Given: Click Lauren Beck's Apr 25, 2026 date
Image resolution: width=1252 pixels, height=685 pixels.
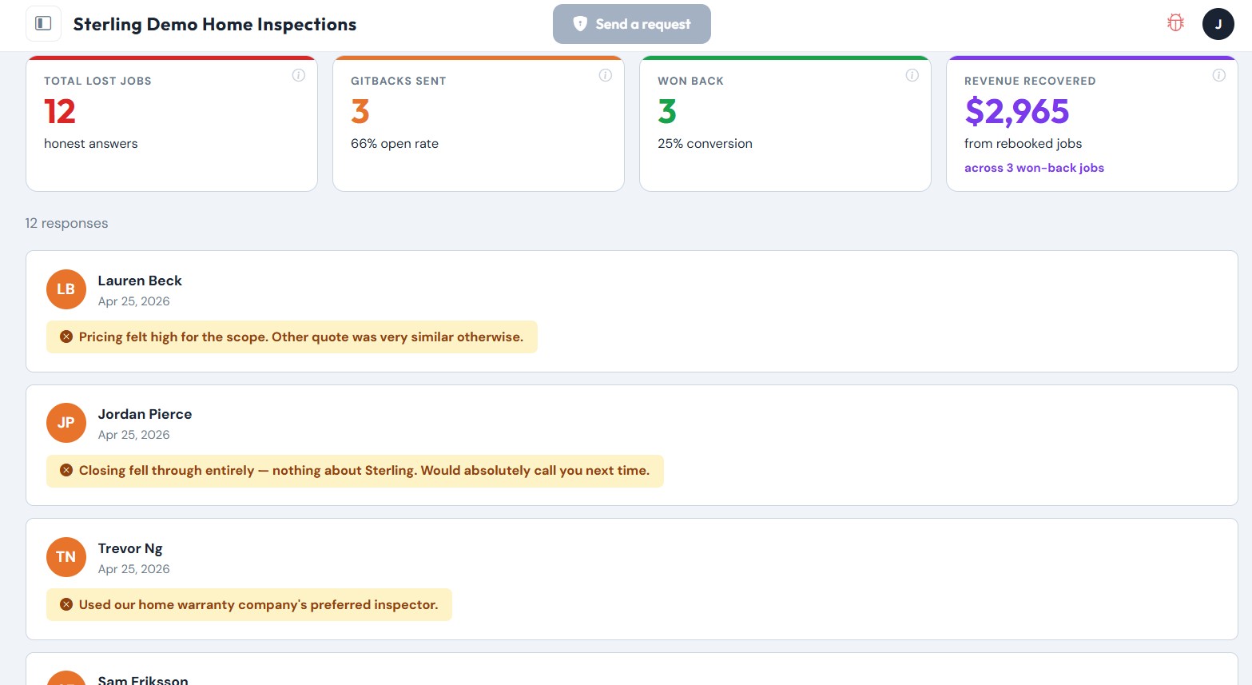Looking at the screenshot, I should click(x=133, y=301).
